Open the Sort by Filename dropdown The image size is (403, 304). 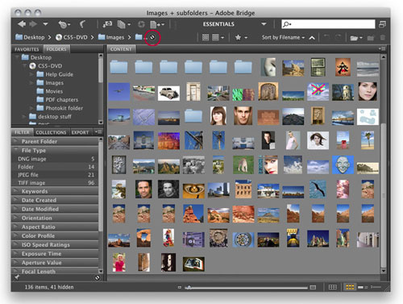[x=283, y=37]
